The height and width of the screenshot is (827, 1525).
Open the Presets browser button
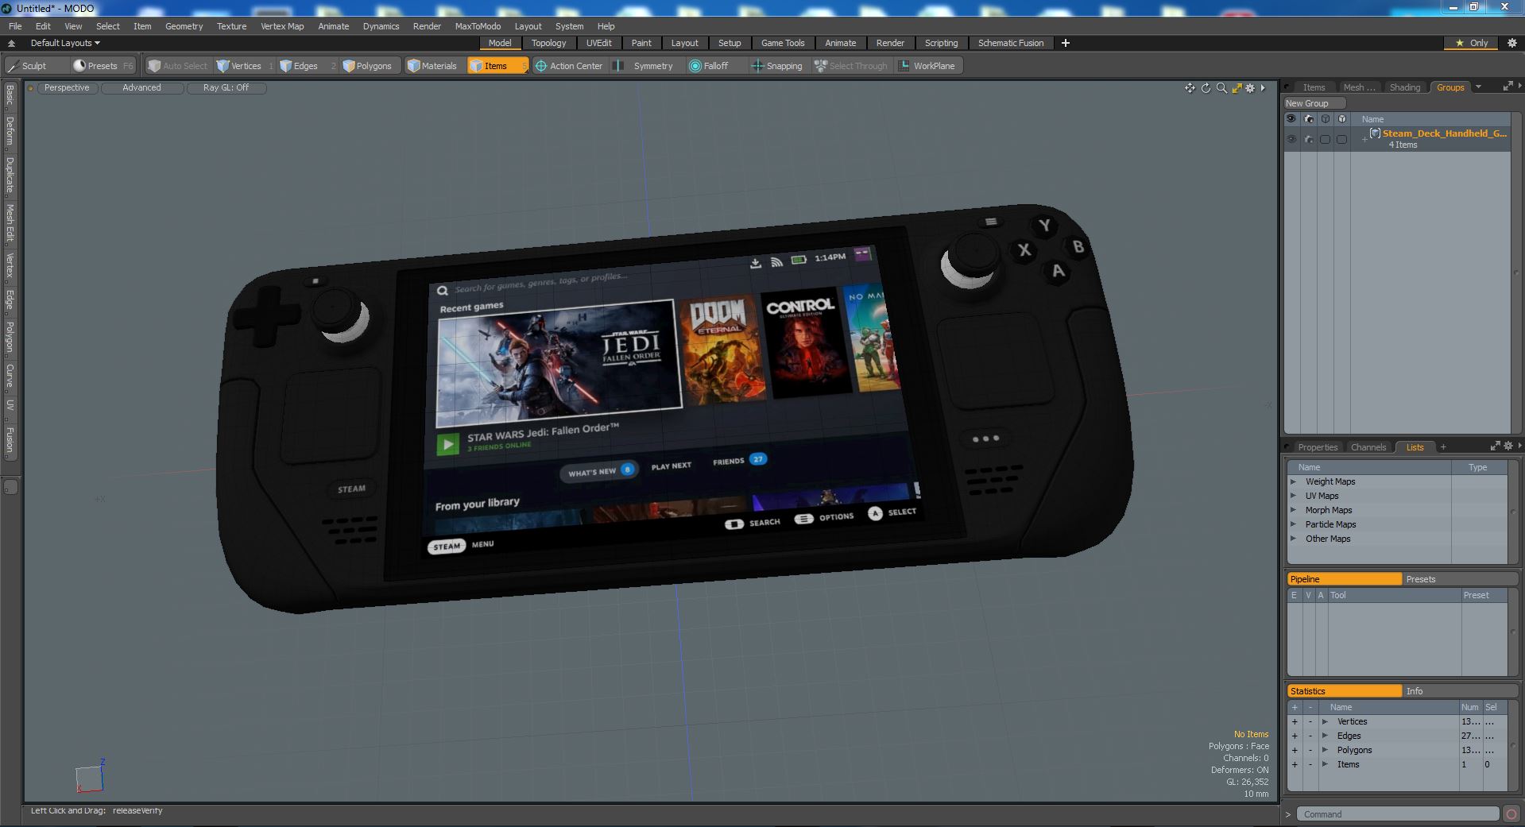[x=103, y=66]
